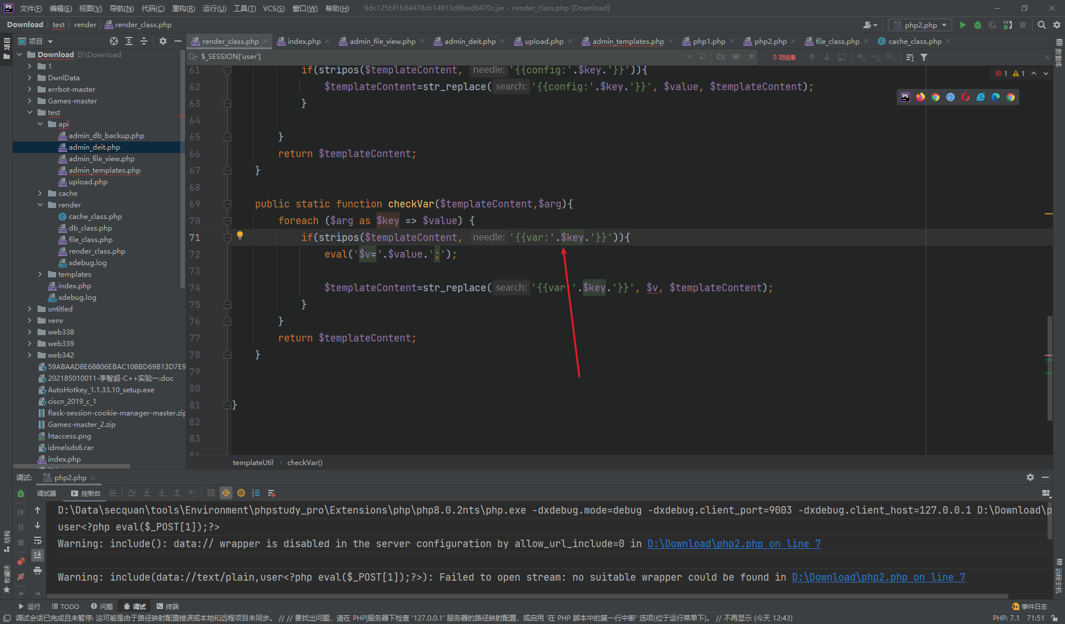Image resolution: width=1065 pixels, height=624 pixels.
Task: Collapse the api folder
Action: (x=40, y=124)
